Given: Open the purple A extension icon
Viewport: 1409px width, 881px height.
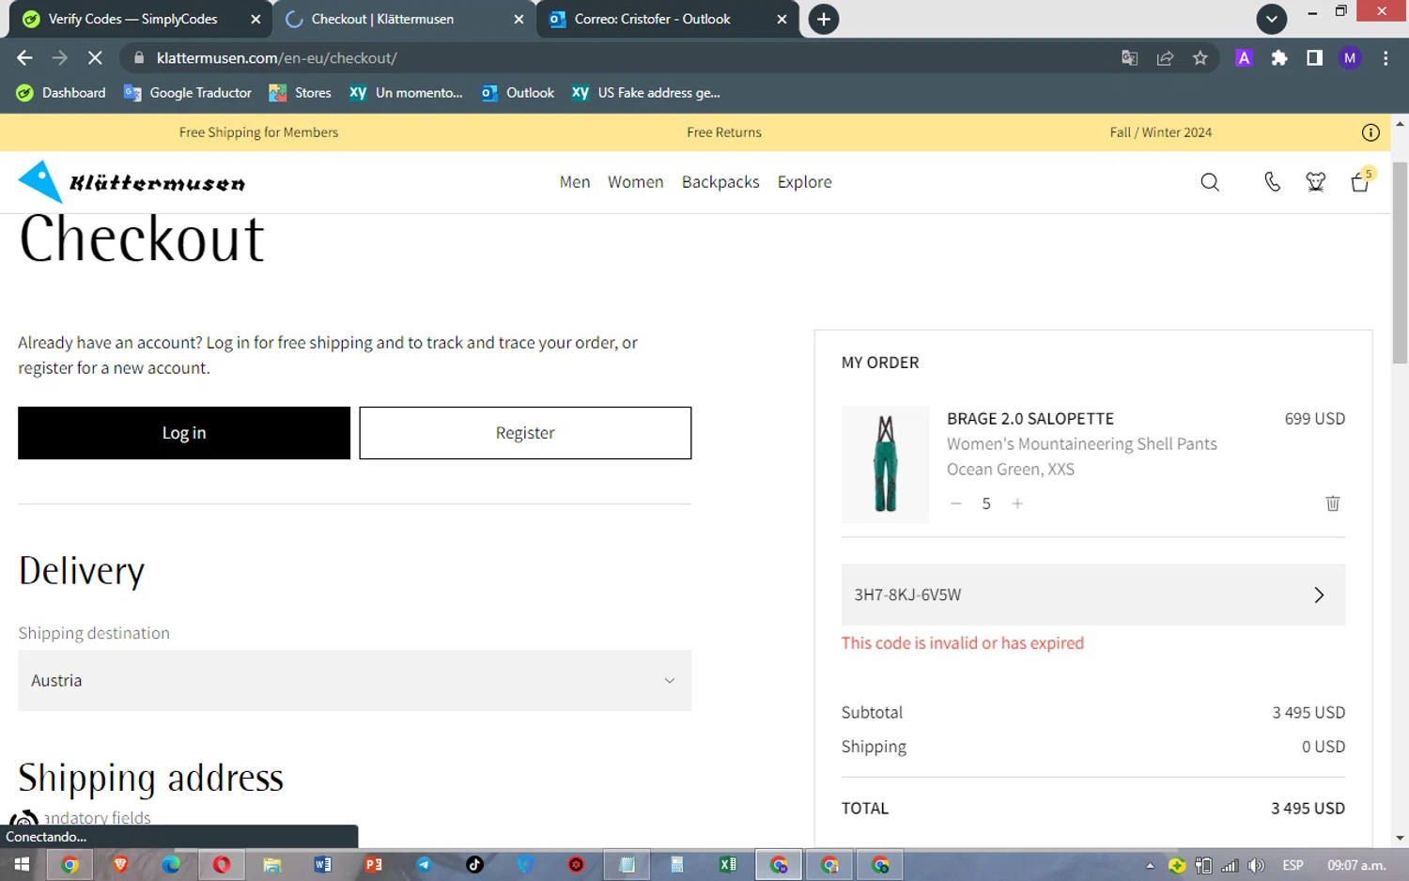Looking at the screenshot, I should coord(1244,58).
